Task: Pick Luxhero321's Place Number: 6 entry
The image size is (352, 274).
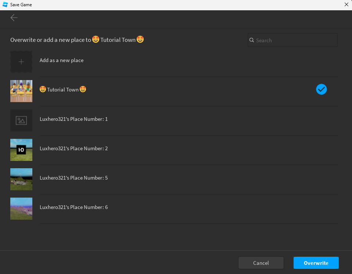Action: coord(73,207)
